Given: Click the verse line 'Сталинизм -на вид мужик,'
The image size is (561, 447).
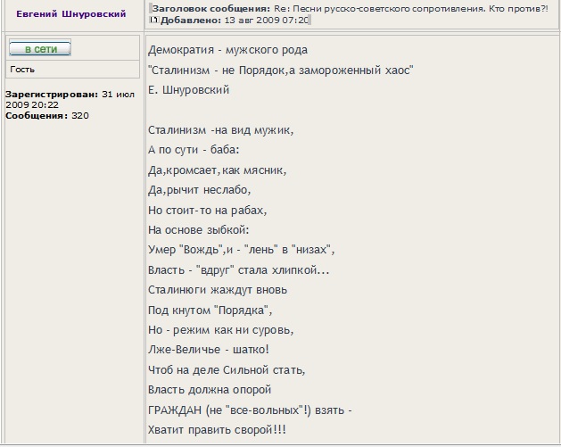Looking at the screenshot, I should pos(220,129).
